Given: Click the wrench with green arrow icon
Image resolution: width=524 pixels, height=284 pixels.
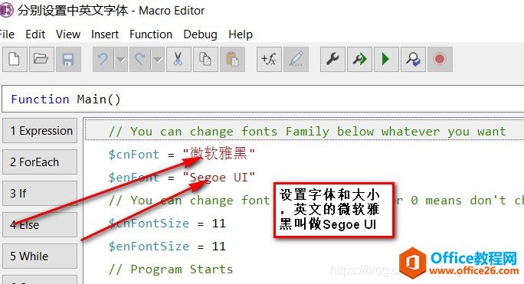Looking at the screenshot, I should pos(359,60).
